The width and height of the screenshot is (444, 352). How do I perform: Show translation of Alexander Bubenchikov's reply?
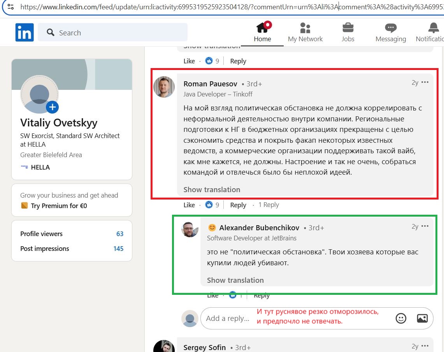click(x=235, y=280)
